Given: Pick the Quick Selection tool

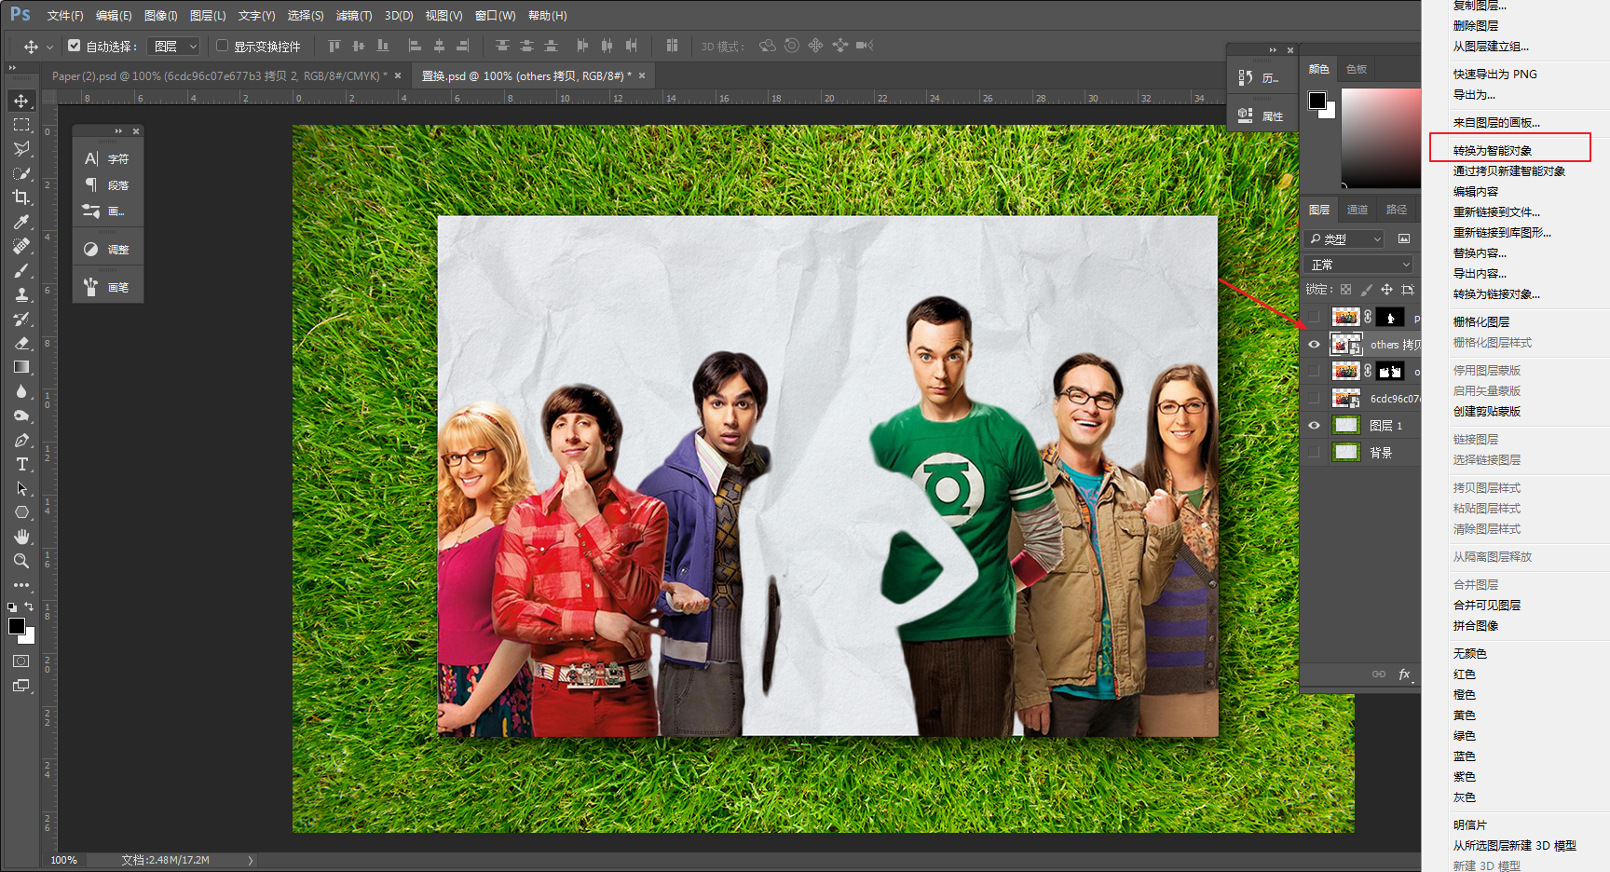Looking at the screenshot, I should pos(20,173).
